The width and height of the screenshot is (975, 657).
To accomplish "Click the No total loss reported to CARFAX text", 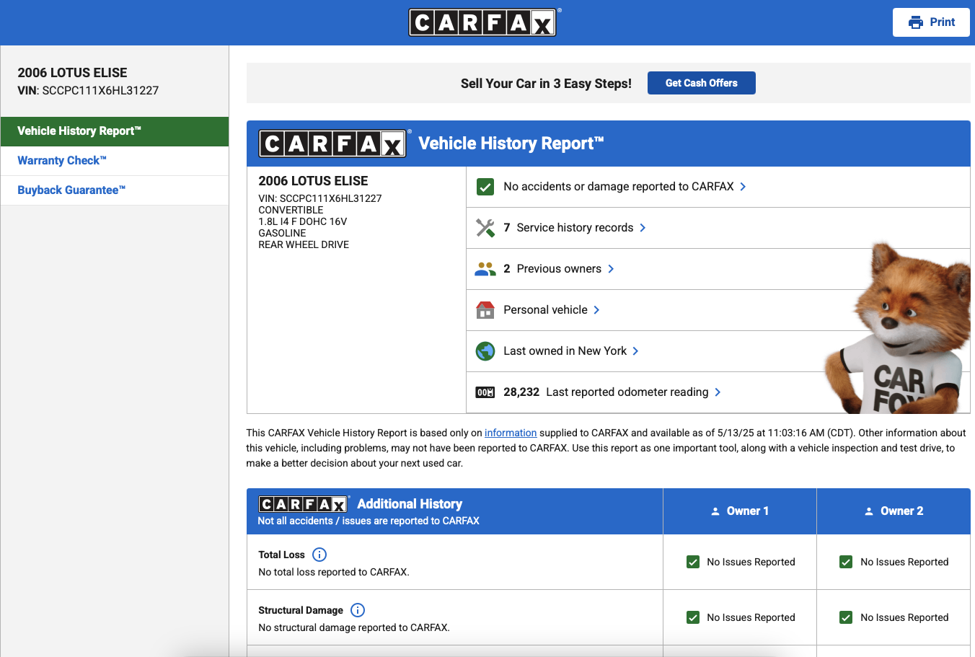I will [334, 572].
